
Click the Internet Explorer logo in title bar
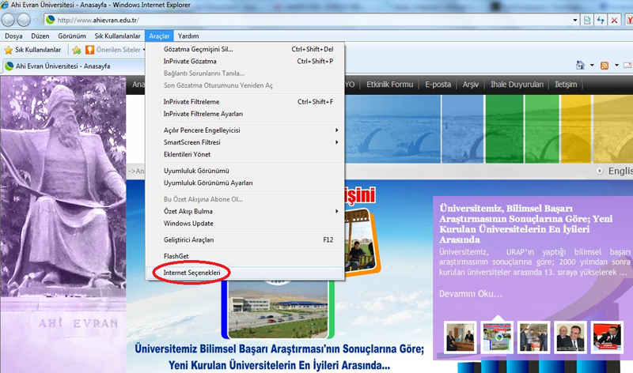click(x=5, y=5)
